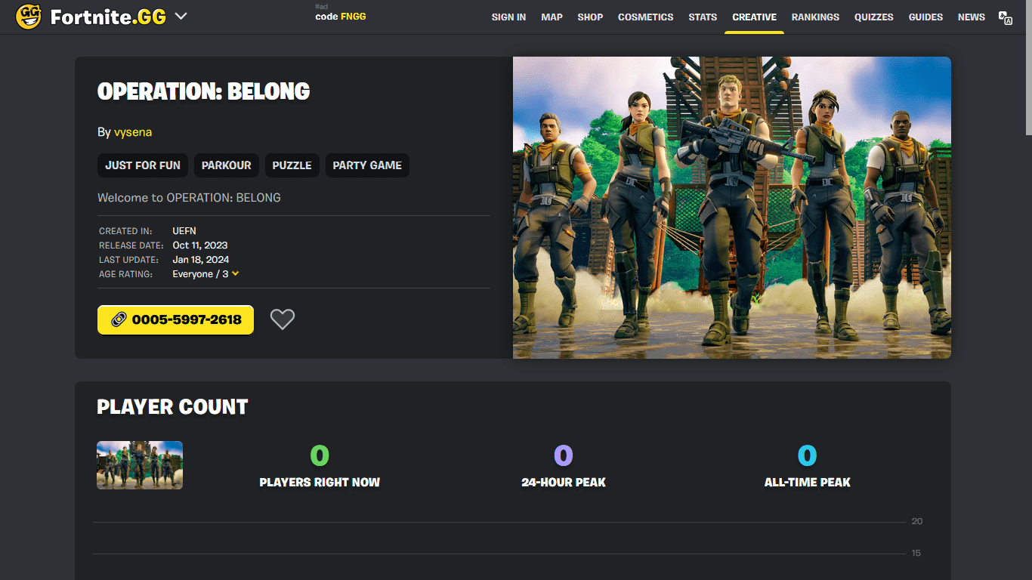The width and height of the screenshot is (1032, 580).
Task: Open creator profile vysena
Action: 133,132
